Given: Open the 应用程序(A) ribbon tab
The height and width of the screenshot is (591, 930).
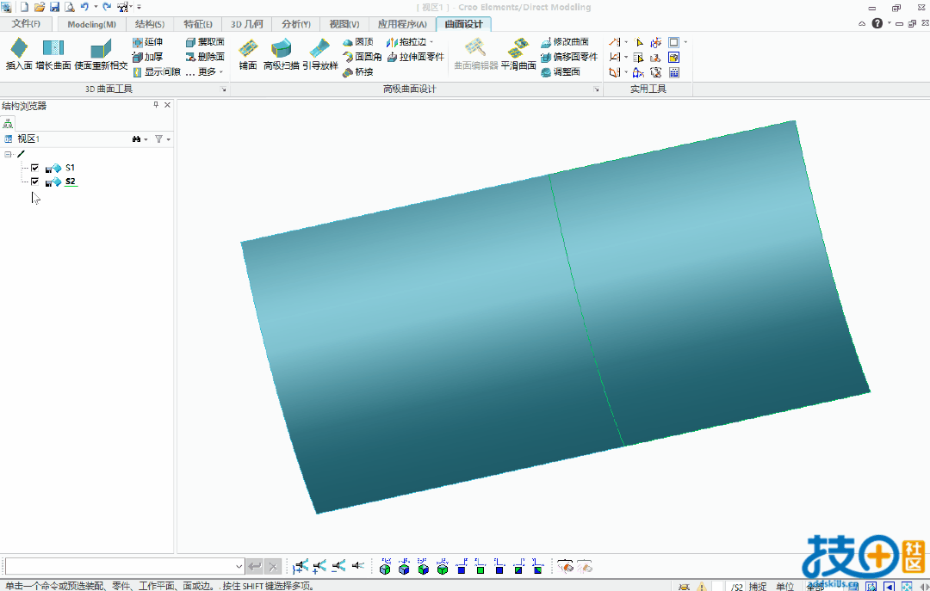Looking at the screenshot, I should pos(402,24).
